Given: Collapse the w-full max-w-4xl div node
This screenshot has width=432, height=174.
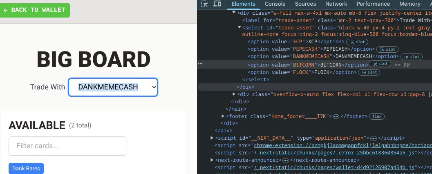Looking at the screenshot, I should [234, 12].
